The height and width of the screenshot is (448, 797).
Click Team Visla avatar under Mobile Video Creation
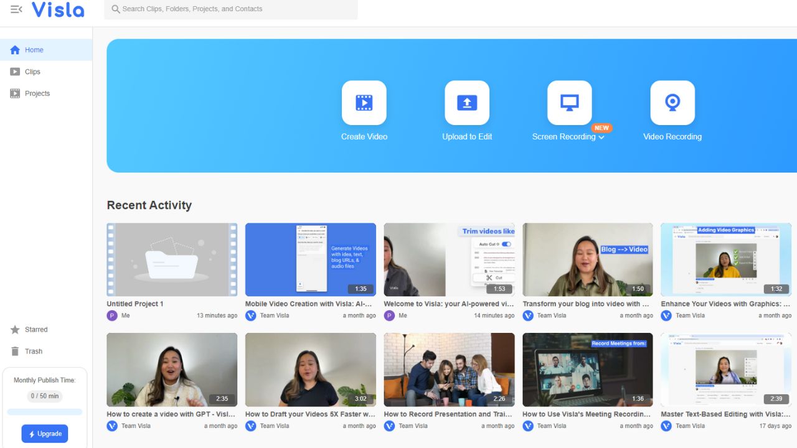click(x=251, y=315)
